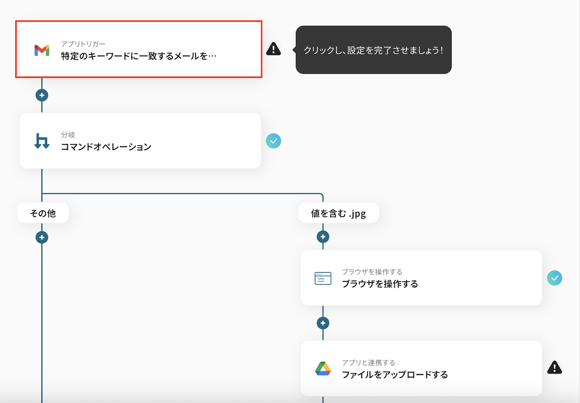Open the ファイルをアップロードする card
This screenshot has height=403, width=580.
pos(421,368)
